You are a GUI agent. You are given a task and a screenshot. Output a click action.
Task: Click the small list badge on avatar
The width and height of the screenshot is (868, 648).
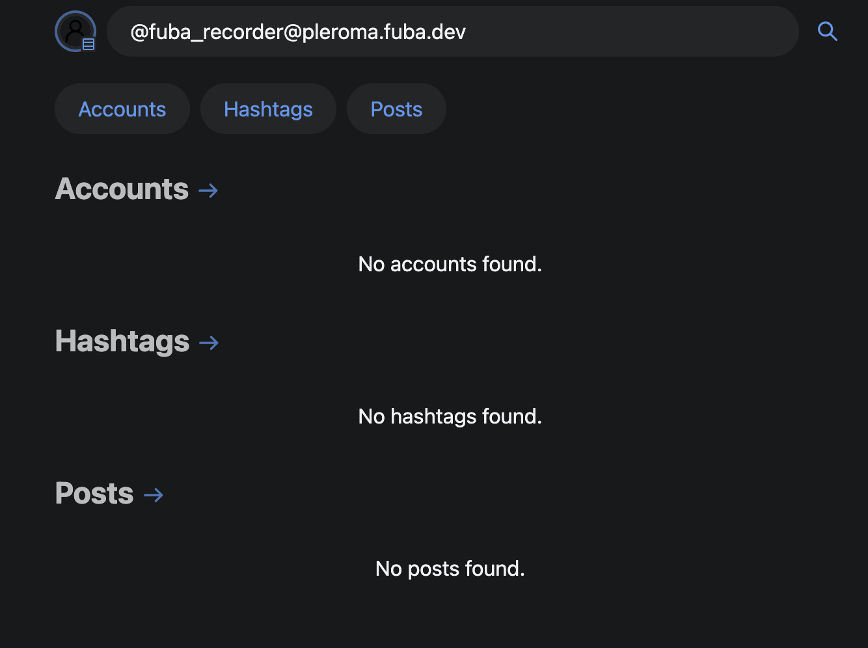pos(88,44)
